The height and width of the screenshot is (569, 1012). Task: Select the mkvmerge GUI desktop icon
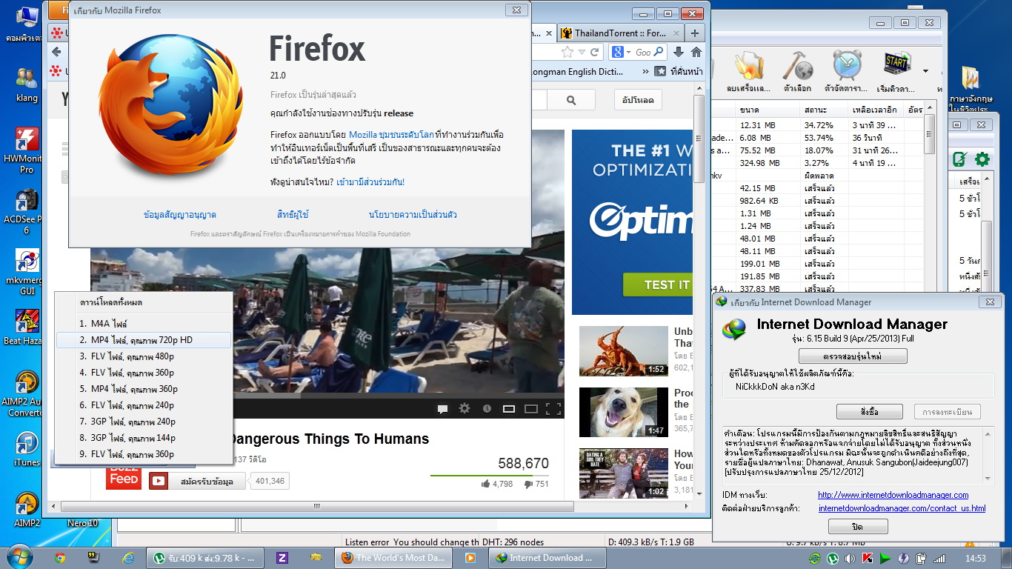pos(27,272)
